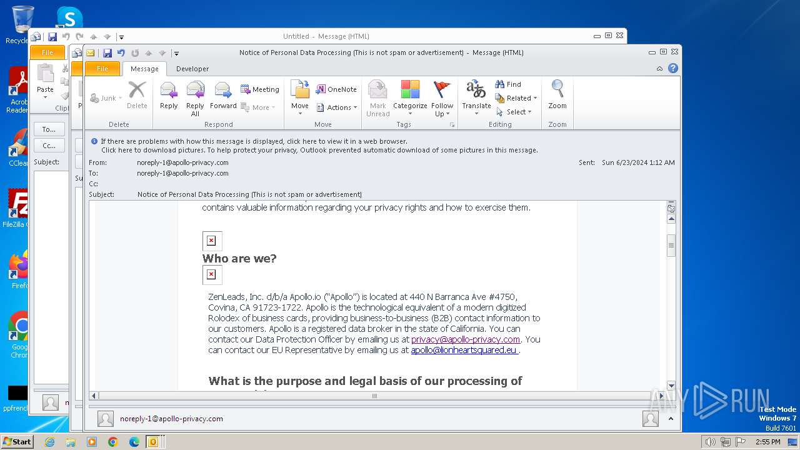Click info bar to view in browser
Viewport: 800px width, 450px height.
pos(254,141)
